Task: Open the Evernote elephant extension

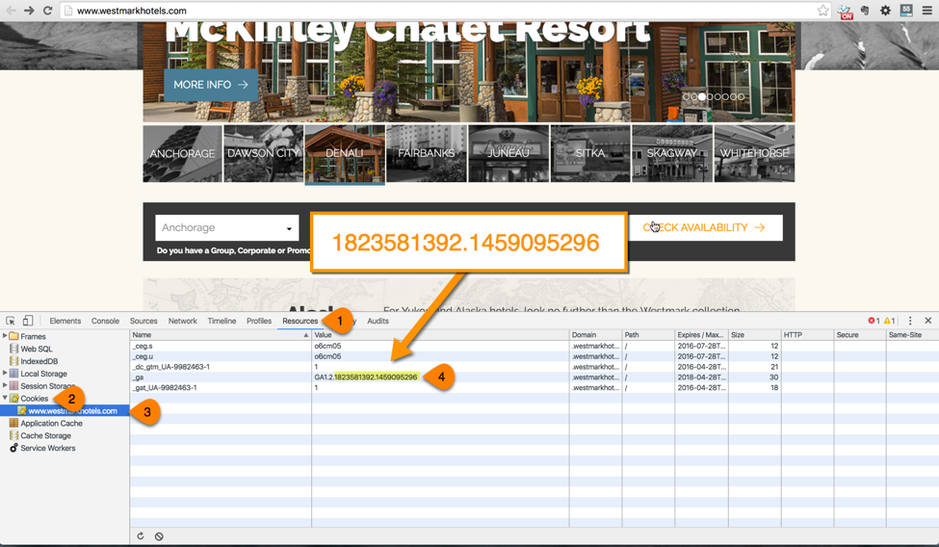Action: (x=865, y=11)
